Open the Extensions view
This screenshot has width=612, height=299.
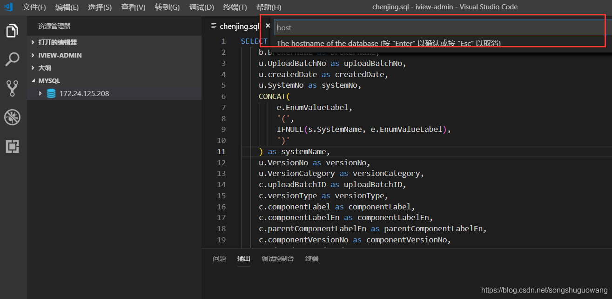coord(12,146)
